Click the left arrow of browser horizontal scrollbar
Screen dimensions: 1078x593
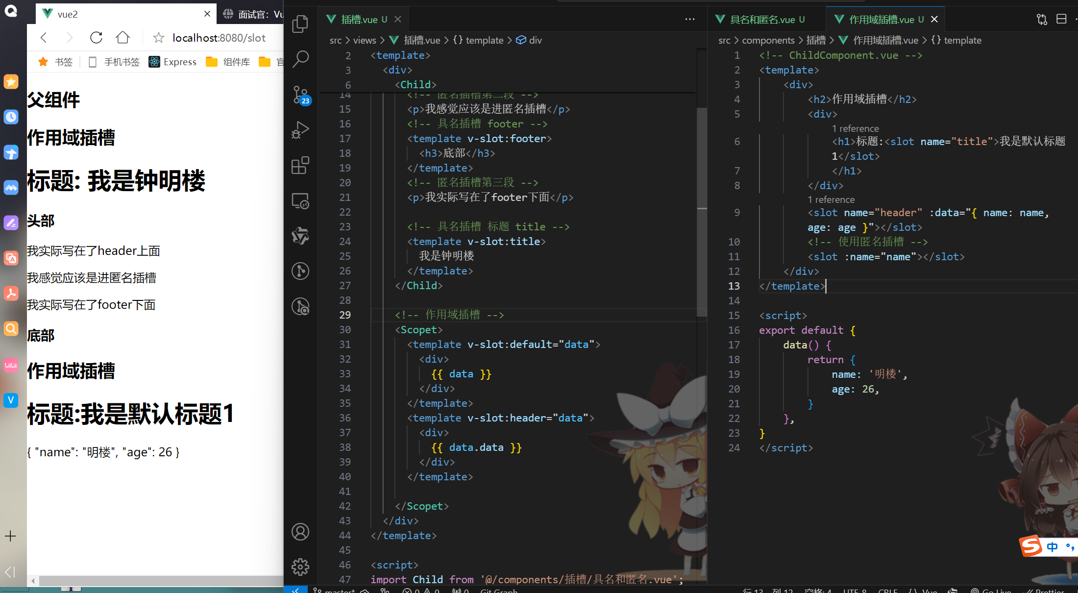[33, 581]
